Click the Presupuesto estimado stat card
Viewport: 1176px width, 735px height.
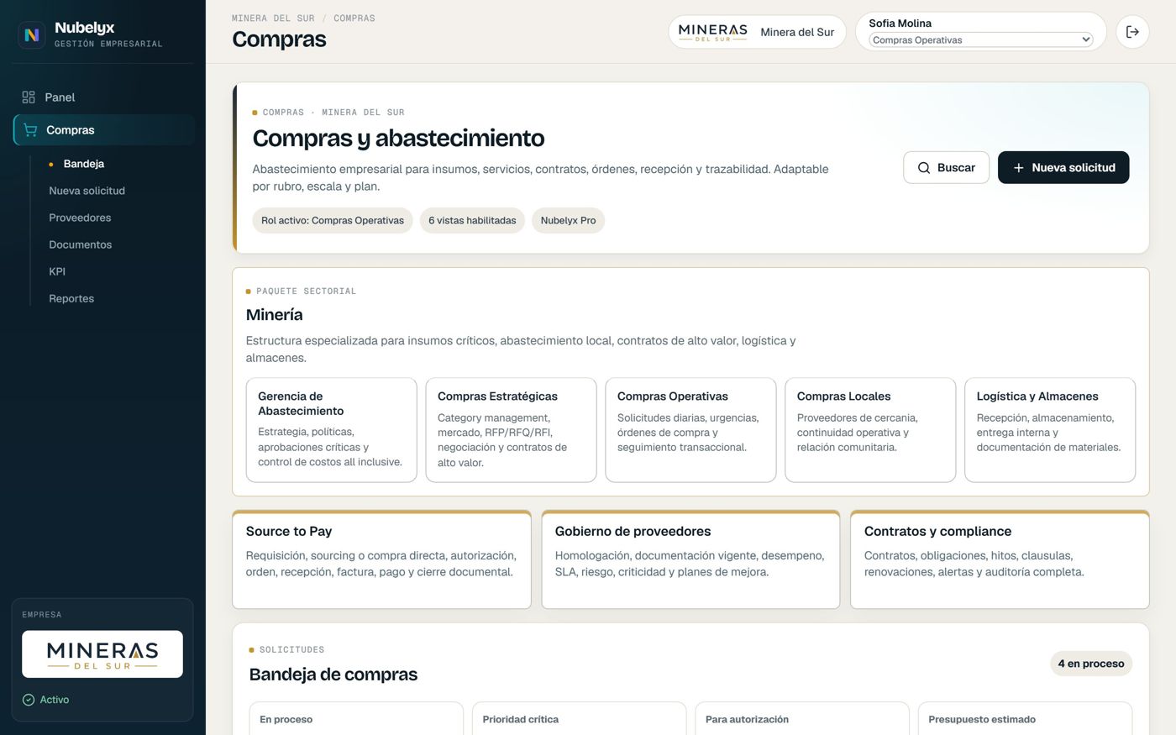1025,719
